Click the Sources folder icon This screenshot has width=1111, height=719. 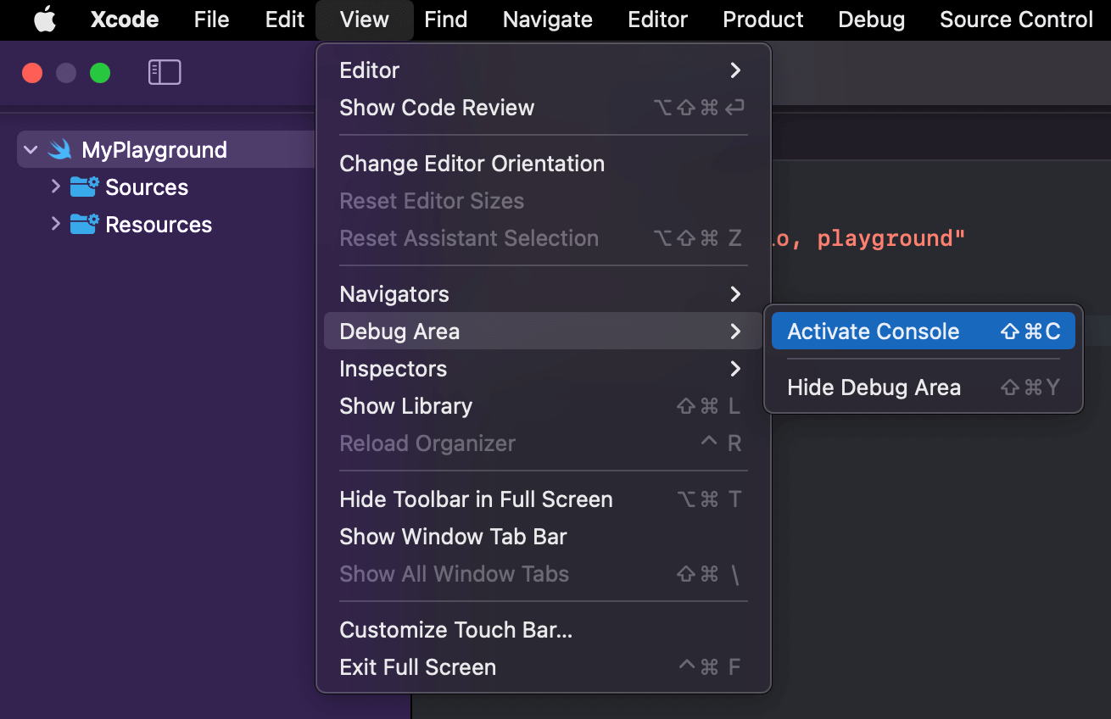pos(85,187)
